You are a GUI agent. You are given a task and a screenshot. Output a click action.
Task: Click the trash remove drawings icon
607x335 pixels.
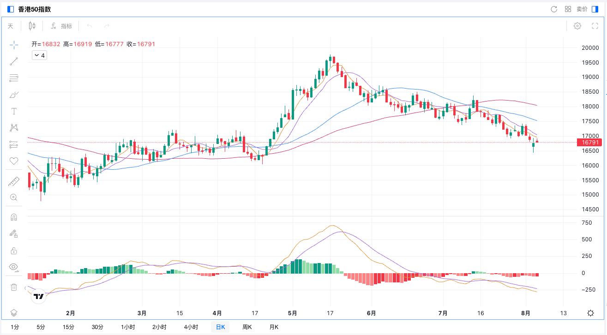[14, 287]
